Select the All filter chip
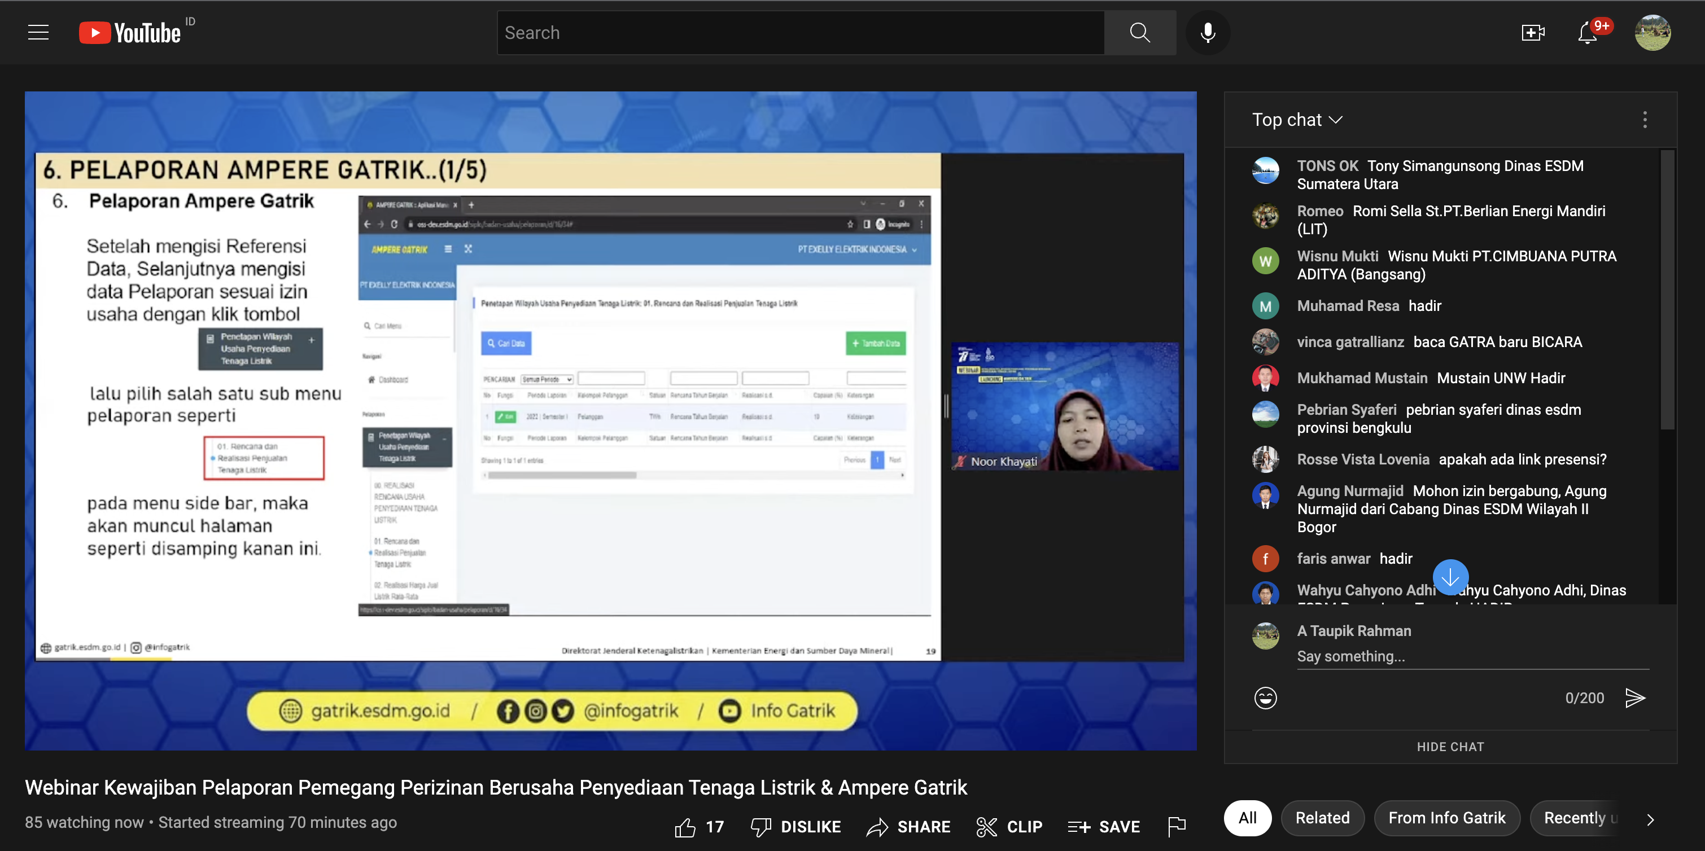The height and width of the screenshot is (851, 1705). pos(1247,818)
